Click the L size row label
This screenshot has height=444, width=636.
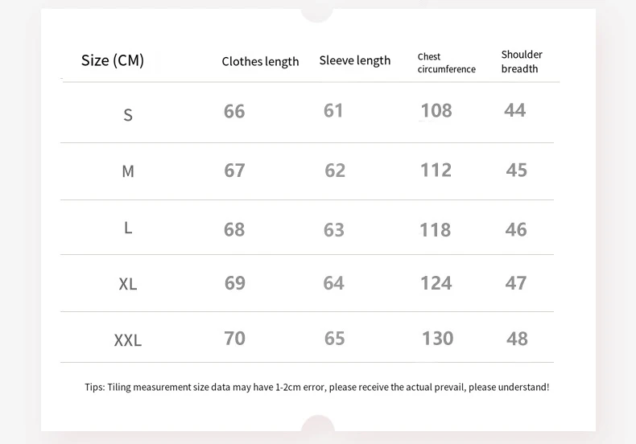pyautogui.click(x=128, y=228)
